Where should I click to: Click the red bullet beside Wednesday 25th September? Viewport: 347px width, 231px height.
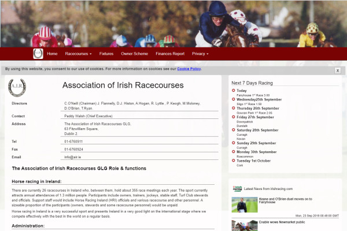click(x=233, y=99)
